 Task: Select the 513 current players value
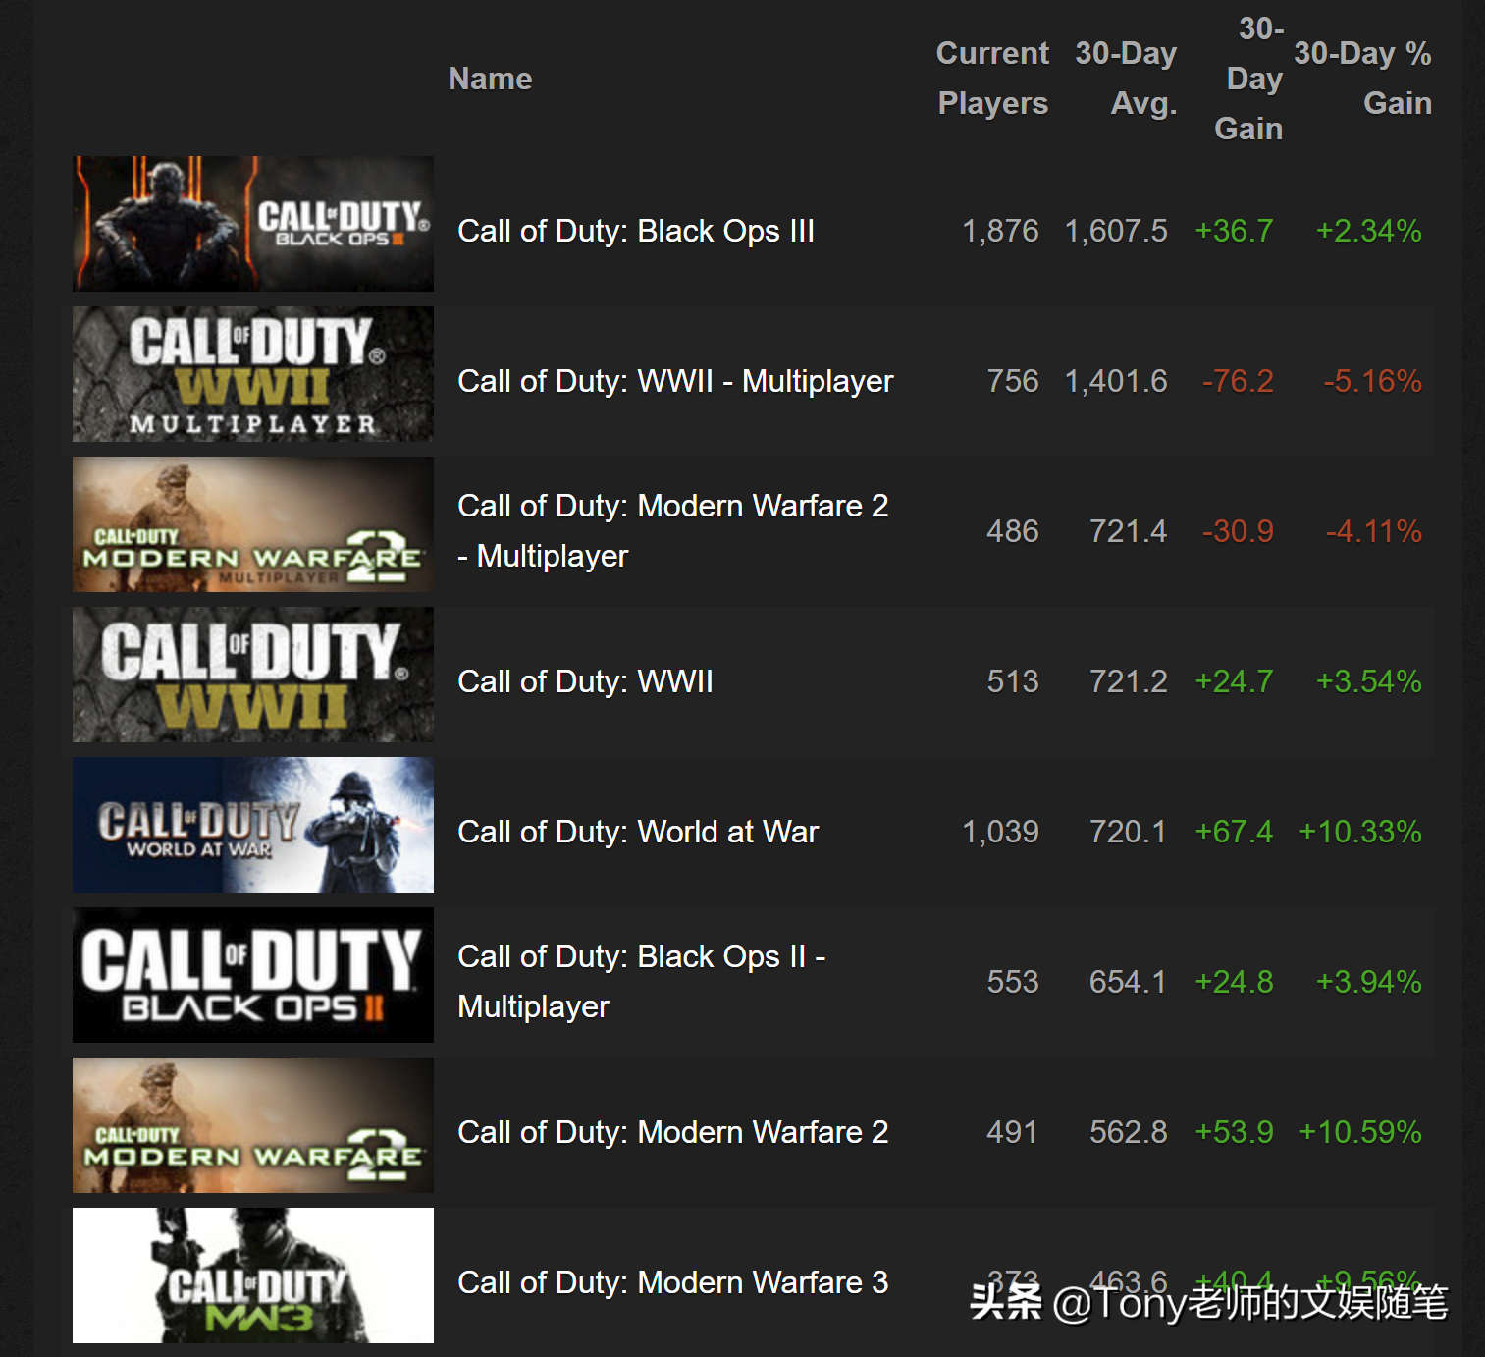[1013, 681]
